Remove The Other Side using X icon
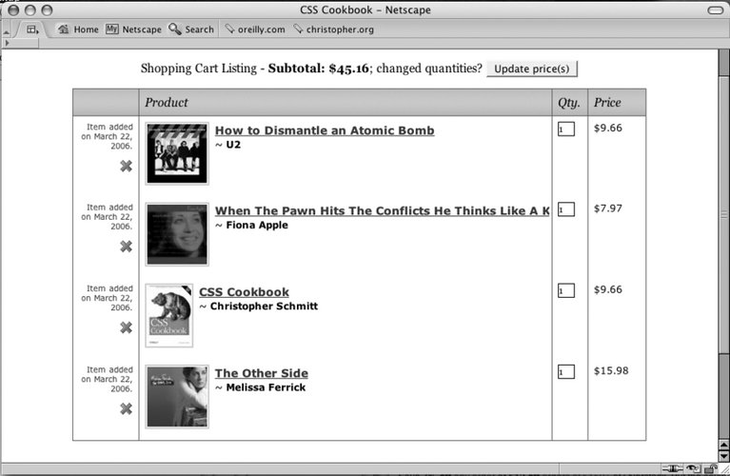Viewport: 730px width, 476px height. [x=127, y=408]
